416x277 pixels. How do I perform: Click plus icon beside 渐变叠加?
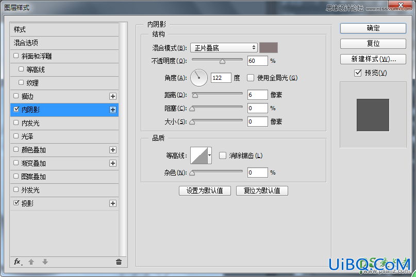113,163
